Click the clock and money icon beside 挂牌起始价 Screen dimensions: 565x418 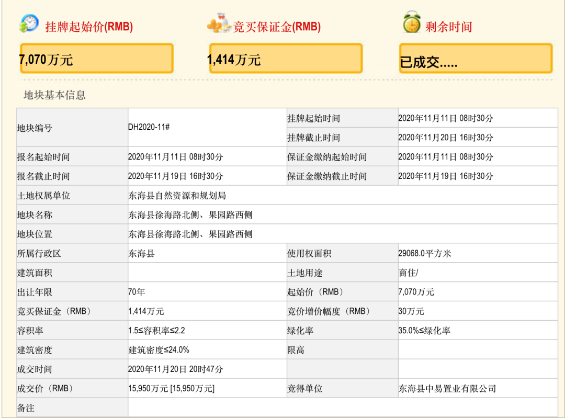point(29,24)
